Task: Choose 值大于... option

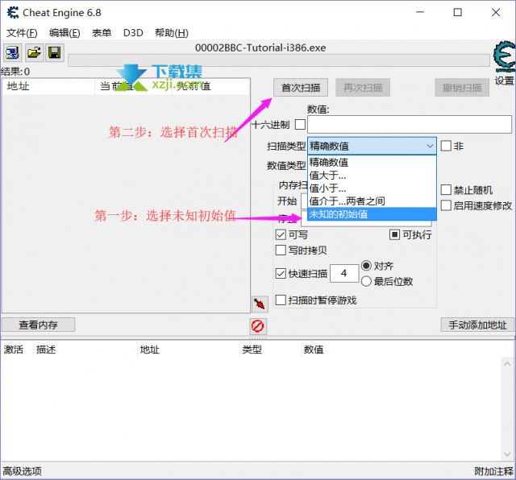Action: click(372, 176)
